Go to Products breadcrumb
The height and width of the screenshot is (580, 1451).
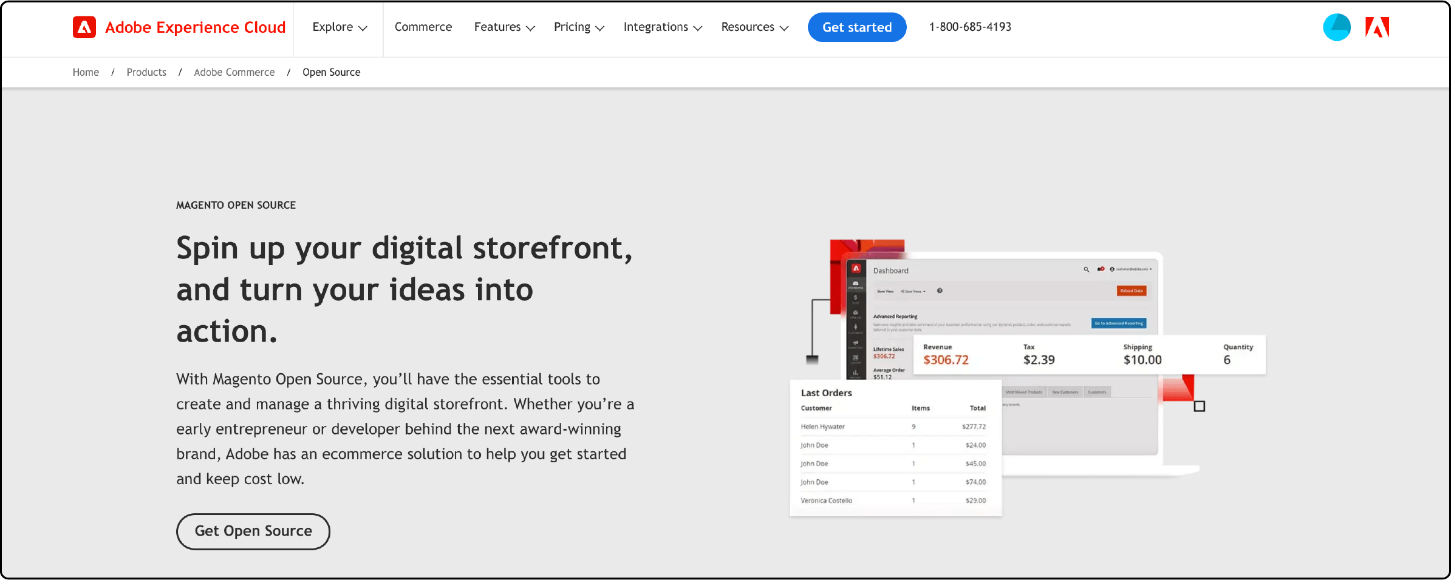pyautogui.click(x=146, y=72)
